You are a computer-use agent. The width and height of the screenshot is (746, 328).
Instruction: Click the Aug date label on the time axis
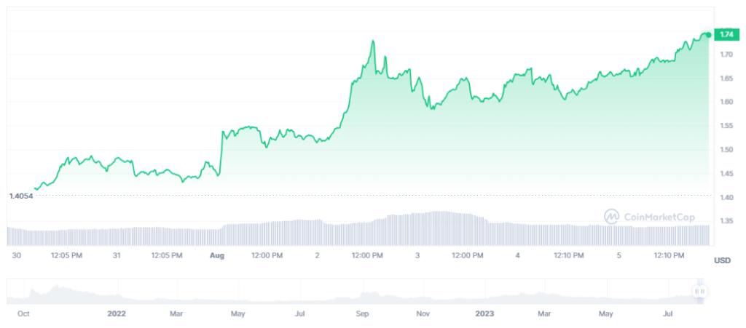216,255
